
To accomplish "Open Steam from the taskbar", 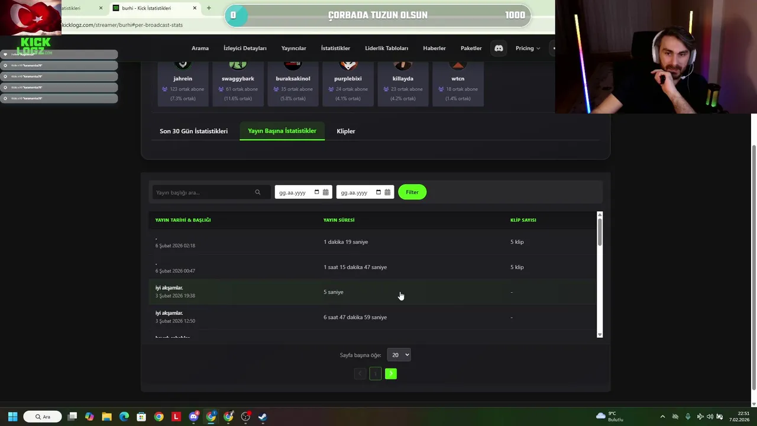I will (263, 417).
